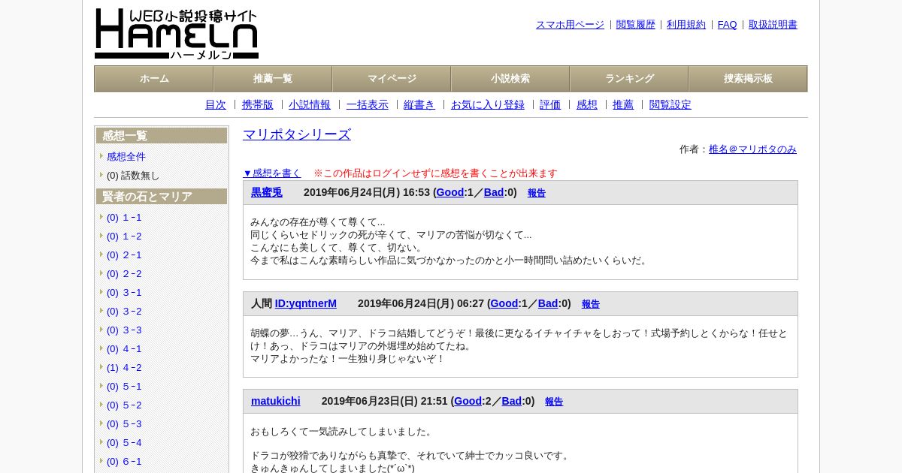The height and width of the screenshot is (473, 902).
Task: Open chapter (0) 2-1 reviews
Action: (x=124, y=255)
